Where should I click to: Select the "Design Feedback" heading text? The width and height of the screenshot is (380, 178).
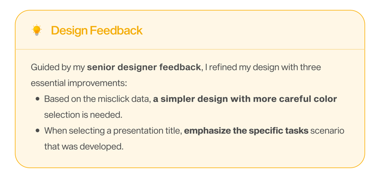coord(96,31)
